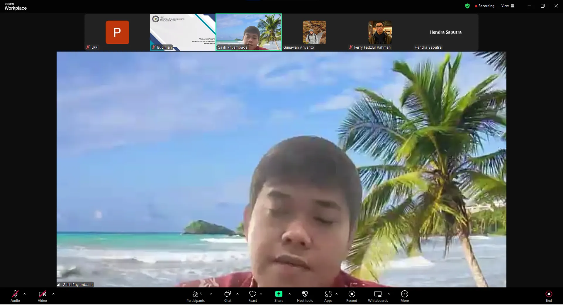Open the Chat panel
This screenshot has width=563, height=305.
coord(228,296)
